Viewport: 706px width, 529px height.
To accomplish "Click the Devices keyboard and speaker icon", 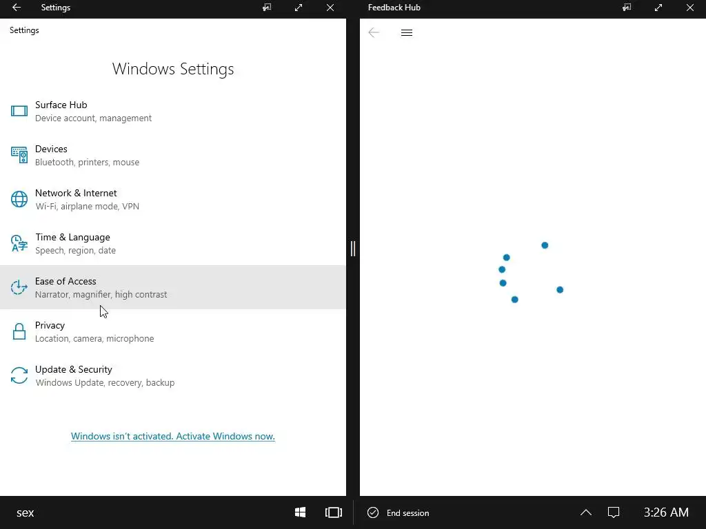I will (19, 155).
